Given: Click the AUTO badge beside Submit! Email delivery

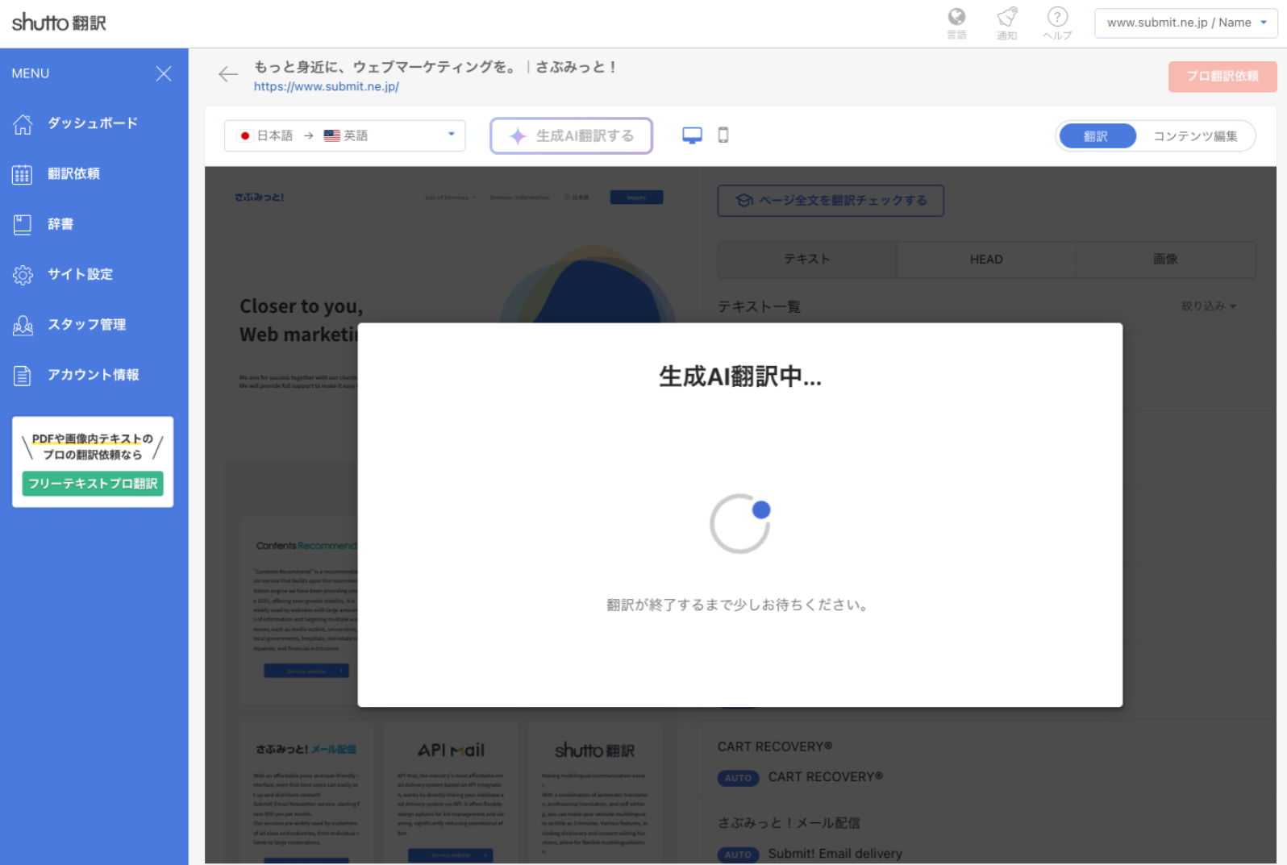Looking at the screenshot, I should click(738, 855).
